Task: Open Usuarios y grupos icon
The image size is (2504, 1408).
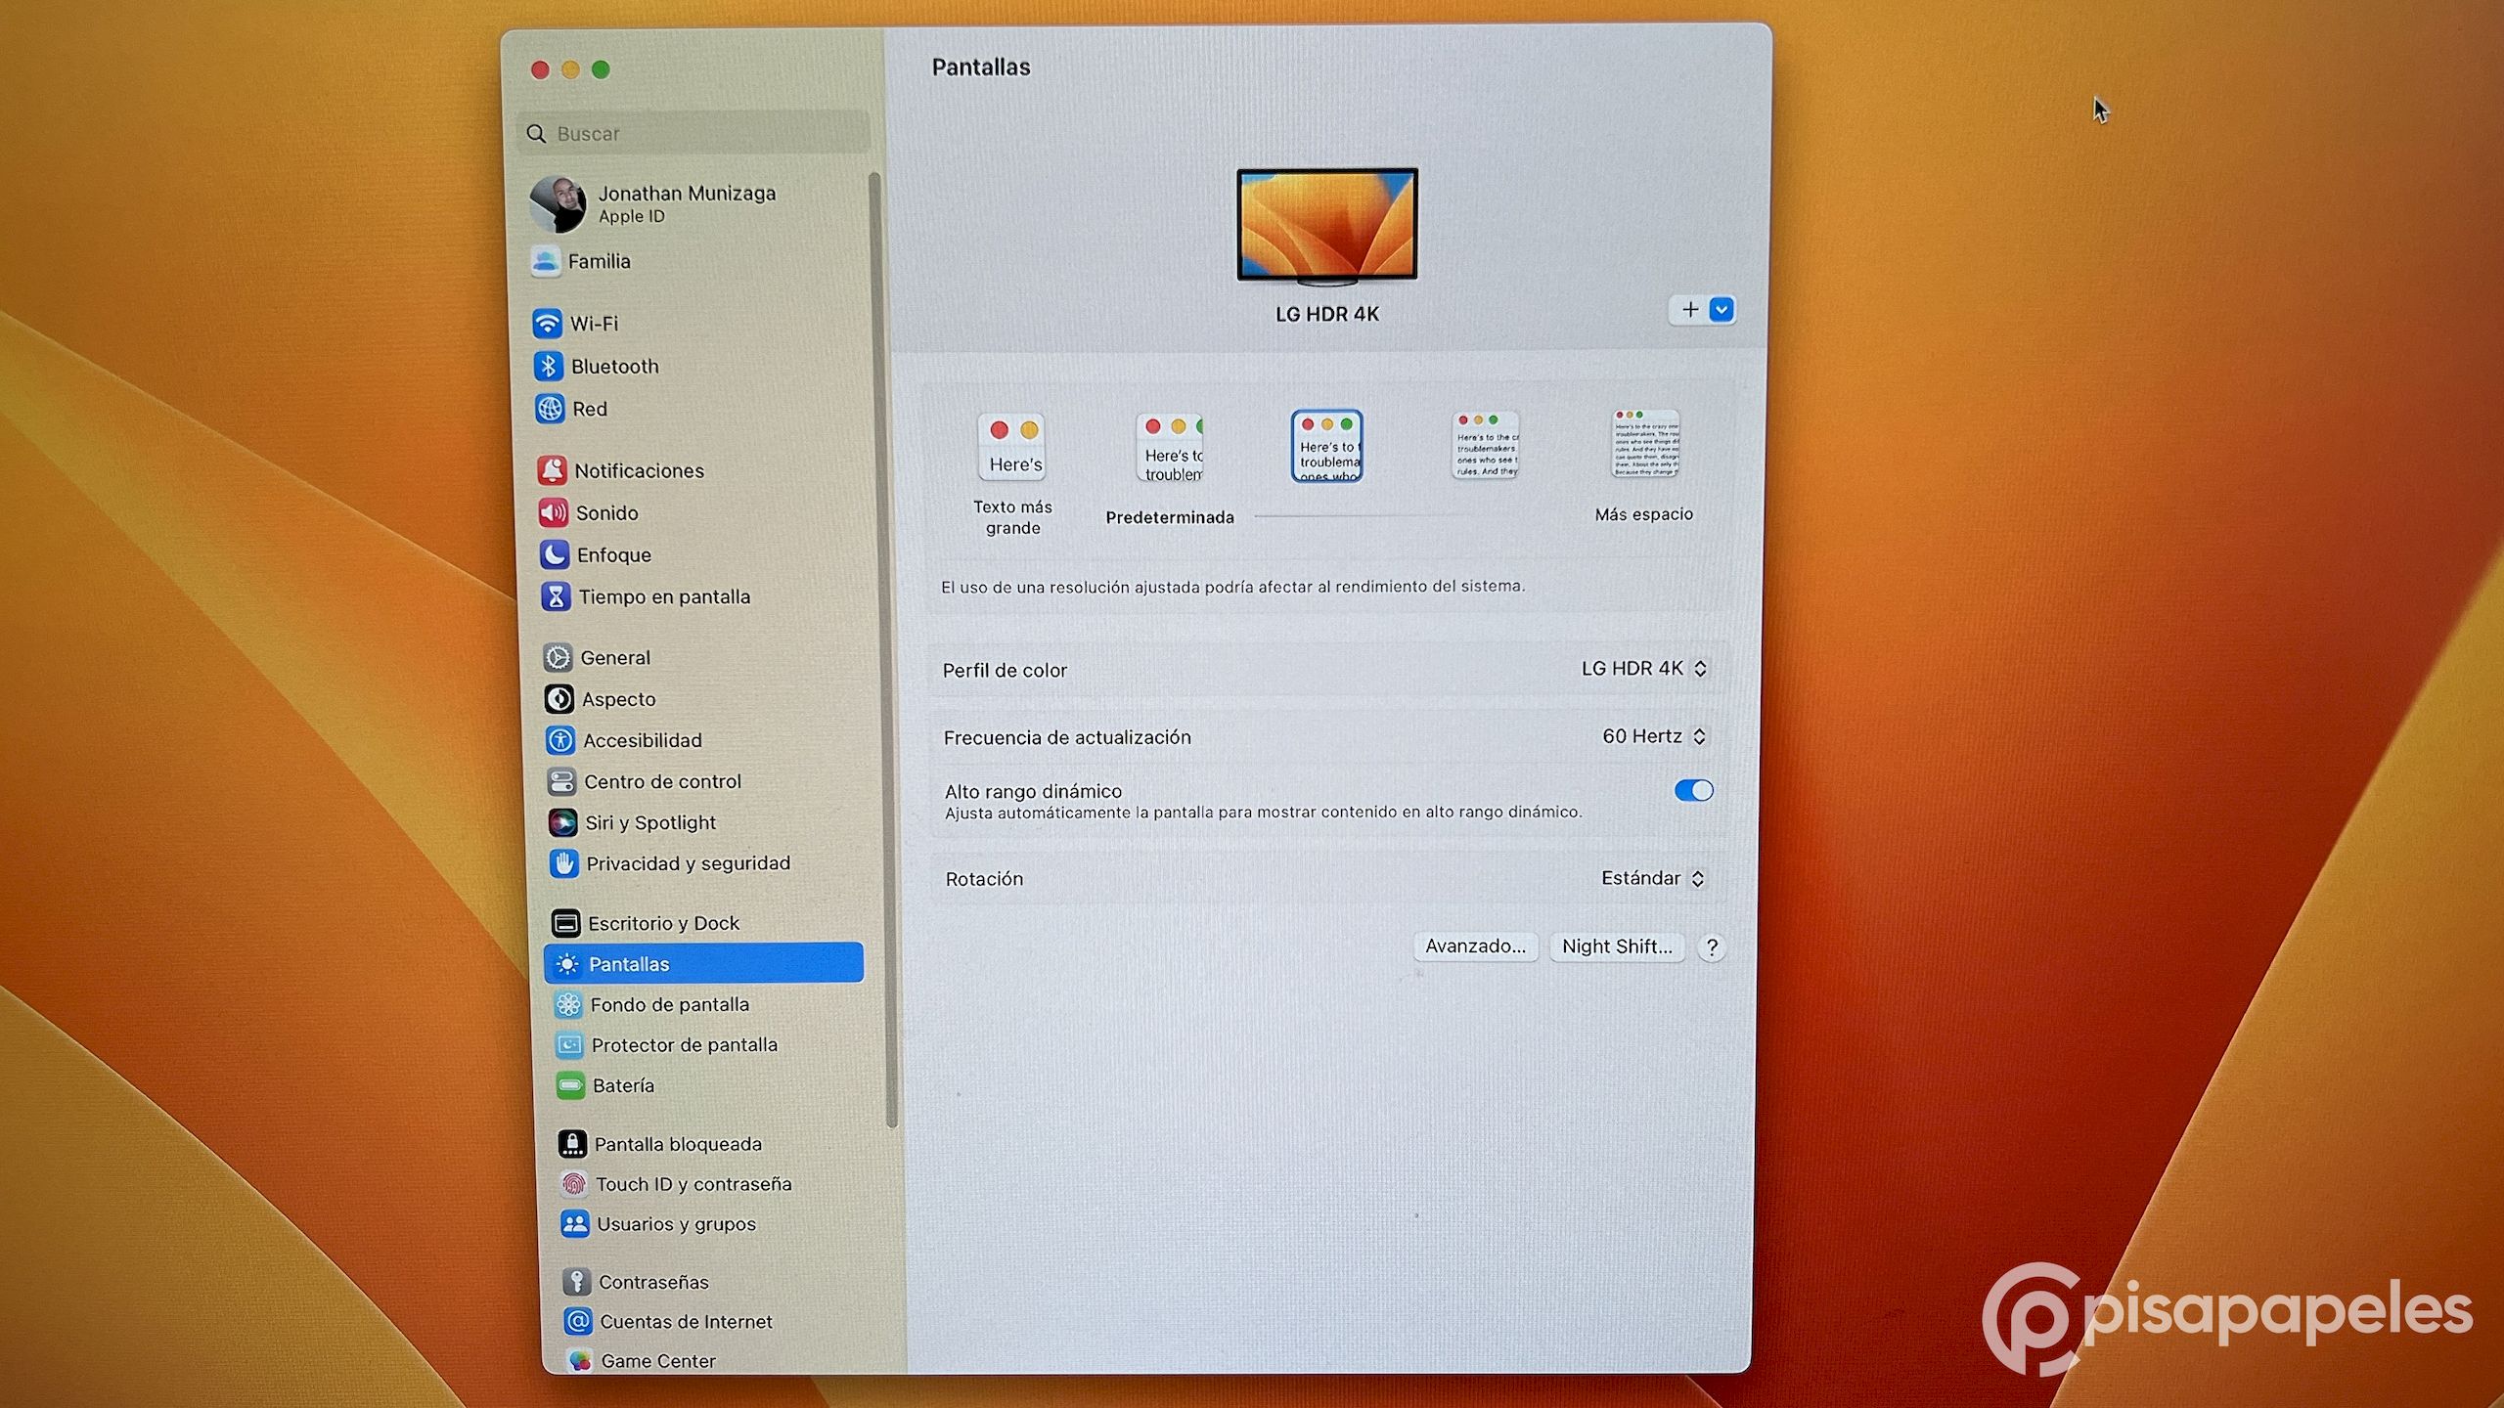Action: click(x=575, y=1223)
